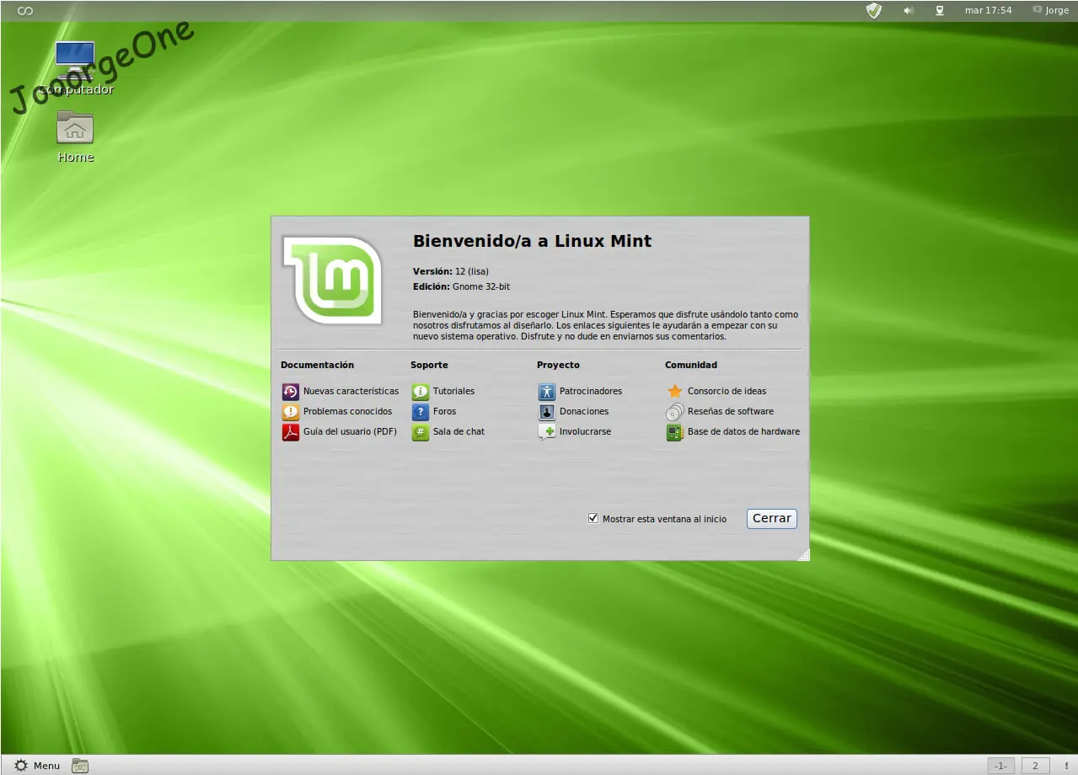Image resolution: width=1078 pixels, height=775 pixels.
Task: Open the Patrocinadores link
Action: [x=591, y=392]
